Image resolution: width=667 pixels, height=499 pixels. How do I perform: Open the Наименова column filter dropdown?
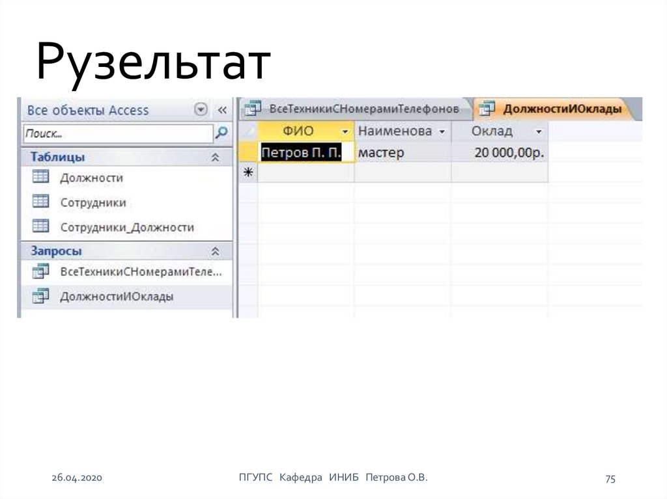pyautogui.click(x=442, y=131)
